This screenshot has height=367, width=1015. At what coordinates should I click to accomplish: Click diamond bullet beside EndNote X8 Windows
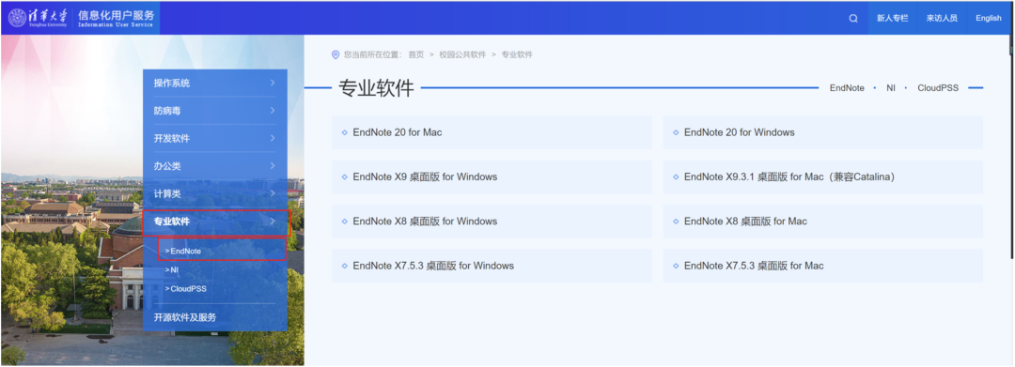click(344, 222)
